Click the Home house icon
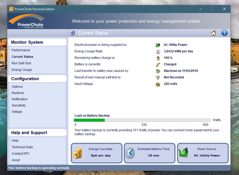 pyautogui.click(x=213, y=33)
